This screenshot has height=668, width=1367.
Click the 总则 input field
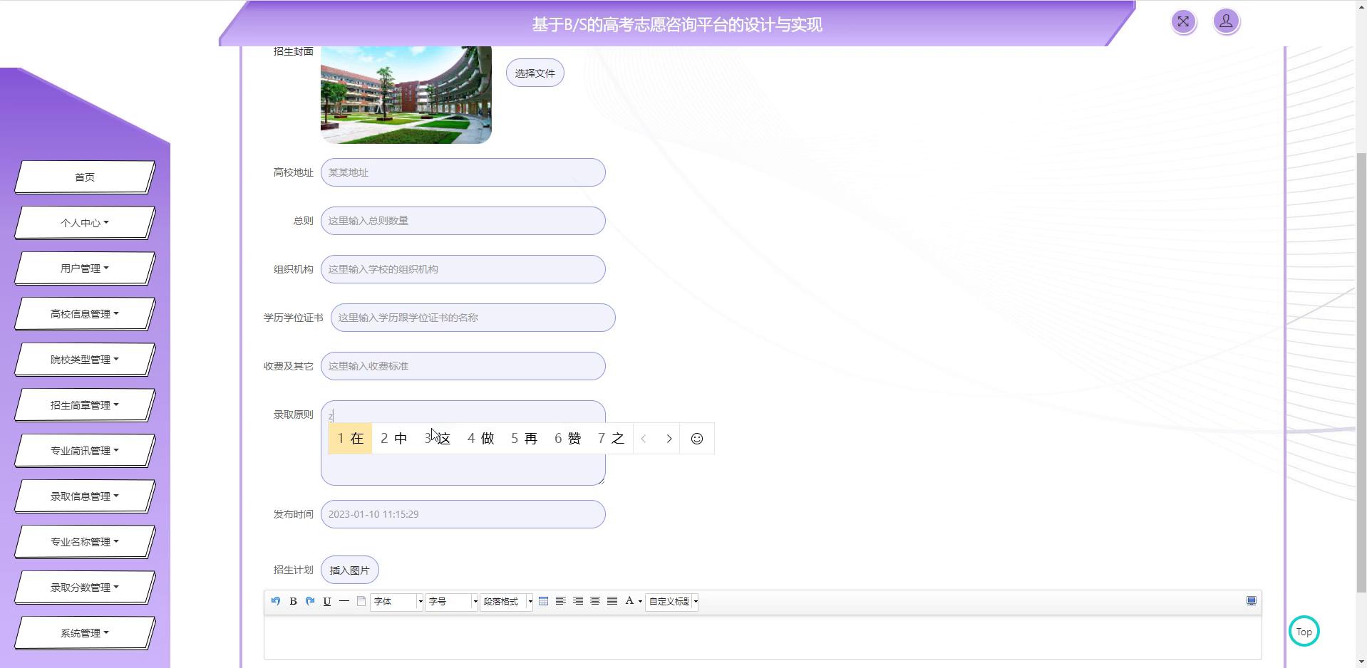[463, 221]
